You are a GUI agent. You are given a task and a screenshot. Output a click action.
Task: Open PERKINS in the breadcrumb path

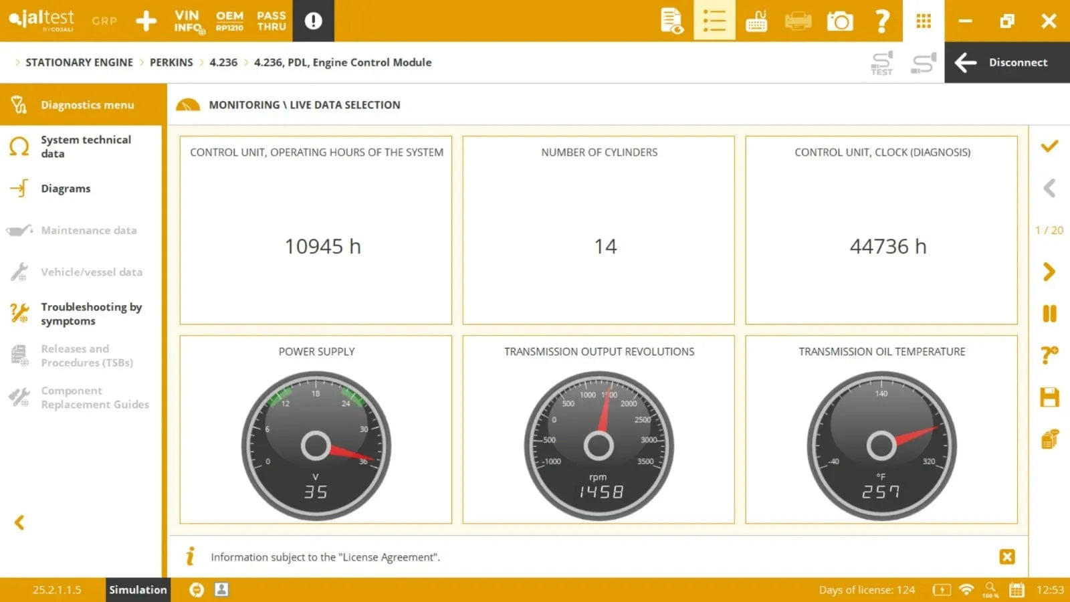click(x=171, y=62)
